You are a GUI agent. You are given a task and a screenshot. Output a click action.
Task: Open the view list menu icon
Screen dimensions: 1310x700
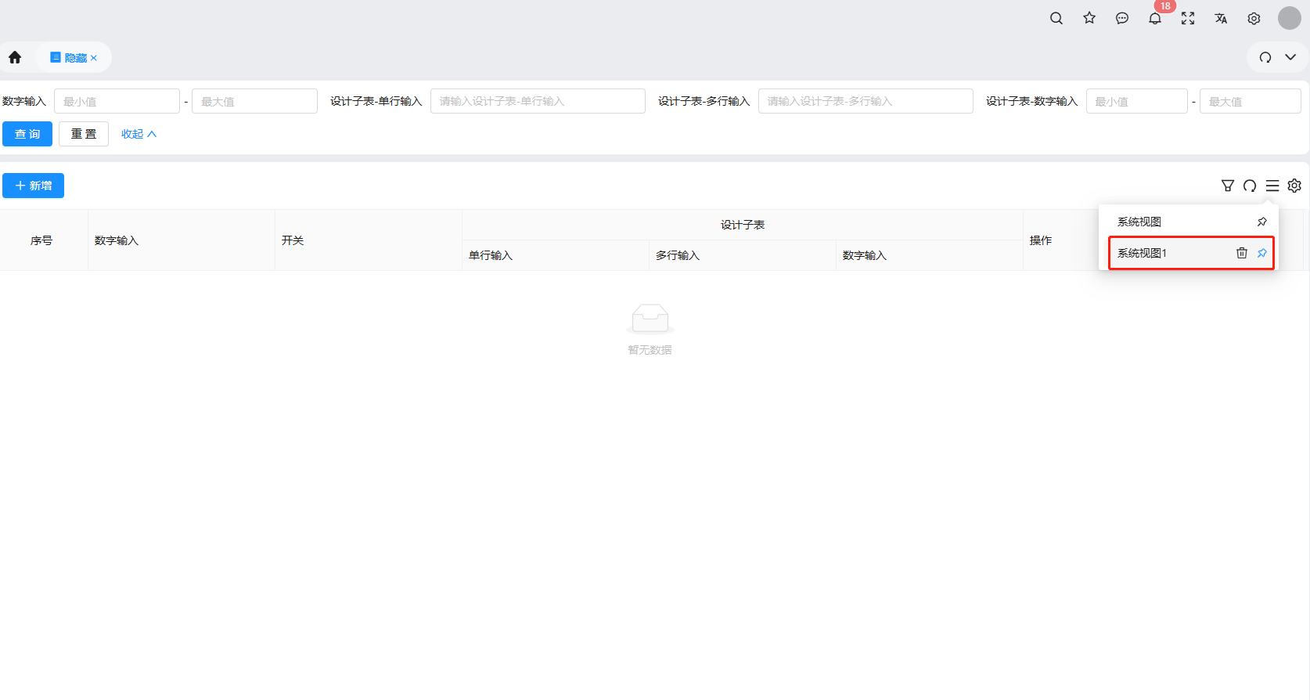pos(1272,186)
